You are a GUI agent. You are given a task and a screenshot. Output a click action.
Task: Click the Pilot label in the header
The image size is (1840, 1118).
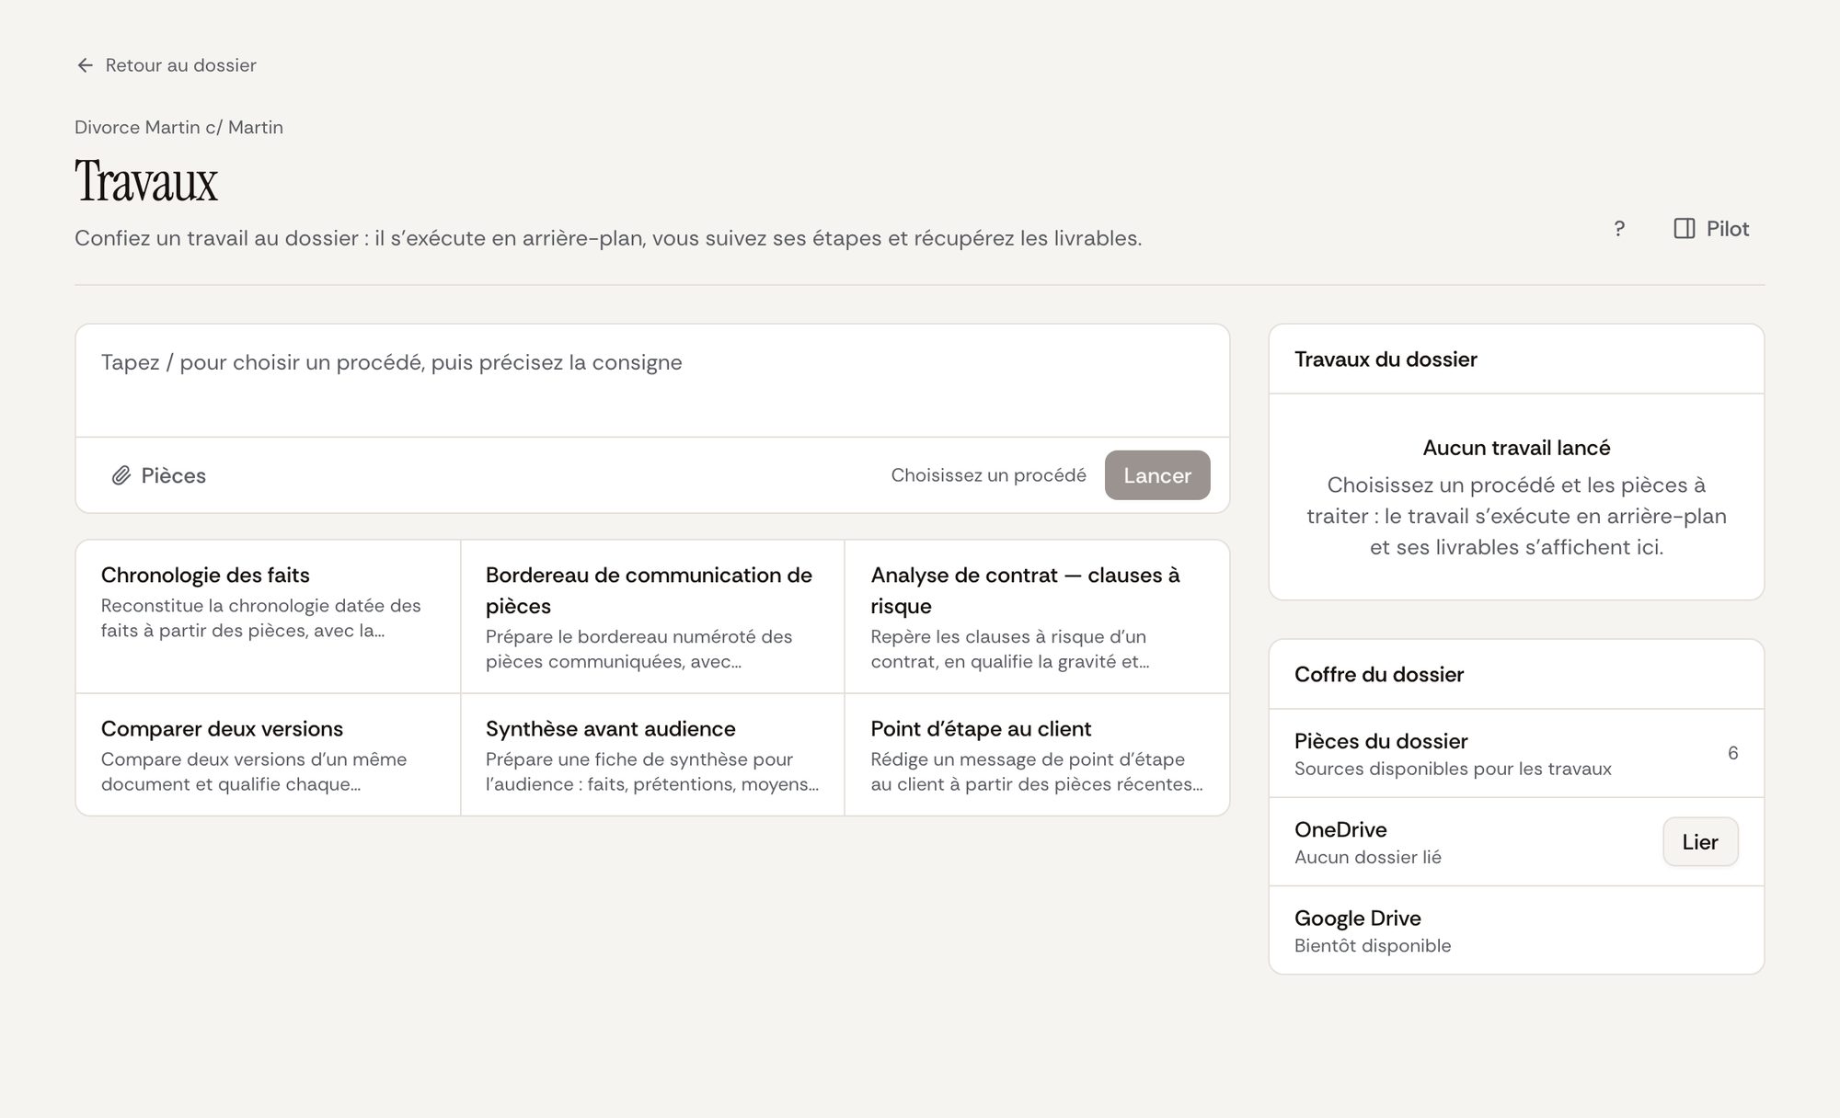click(1728, 229)
